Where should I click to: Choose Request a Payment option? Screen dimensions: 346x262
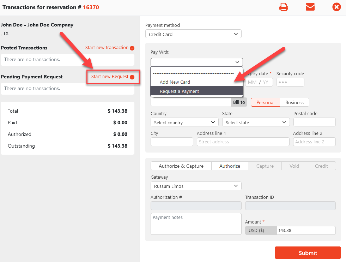[179, 91]
